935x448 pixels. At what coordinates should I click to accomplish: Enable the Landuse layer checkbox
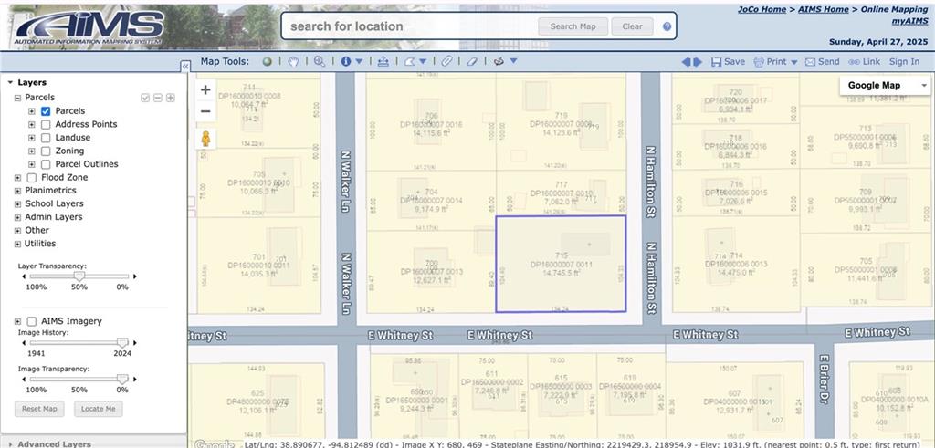[x=46, y=138]
